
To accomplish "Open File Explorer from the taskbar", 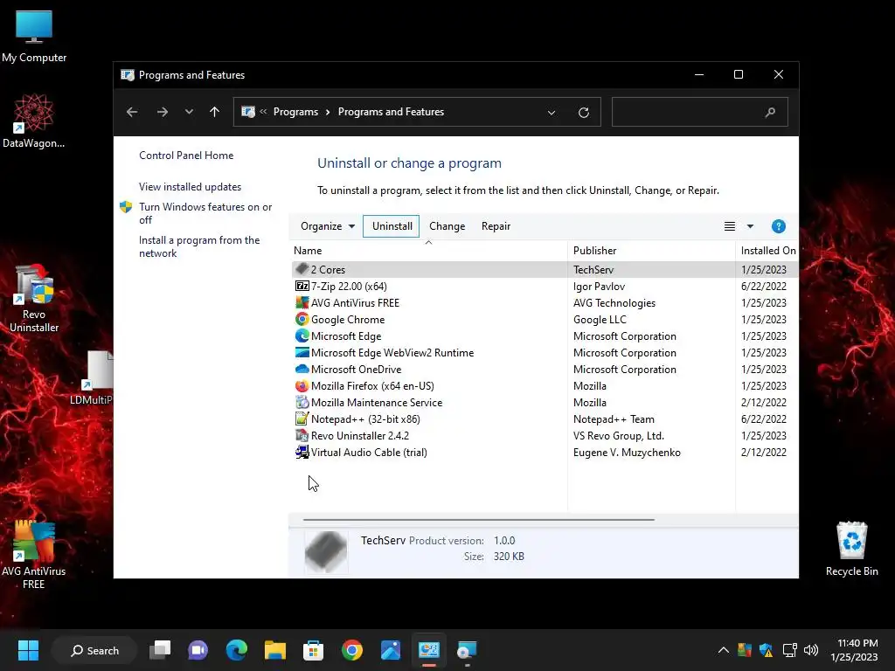I will 275,650.
